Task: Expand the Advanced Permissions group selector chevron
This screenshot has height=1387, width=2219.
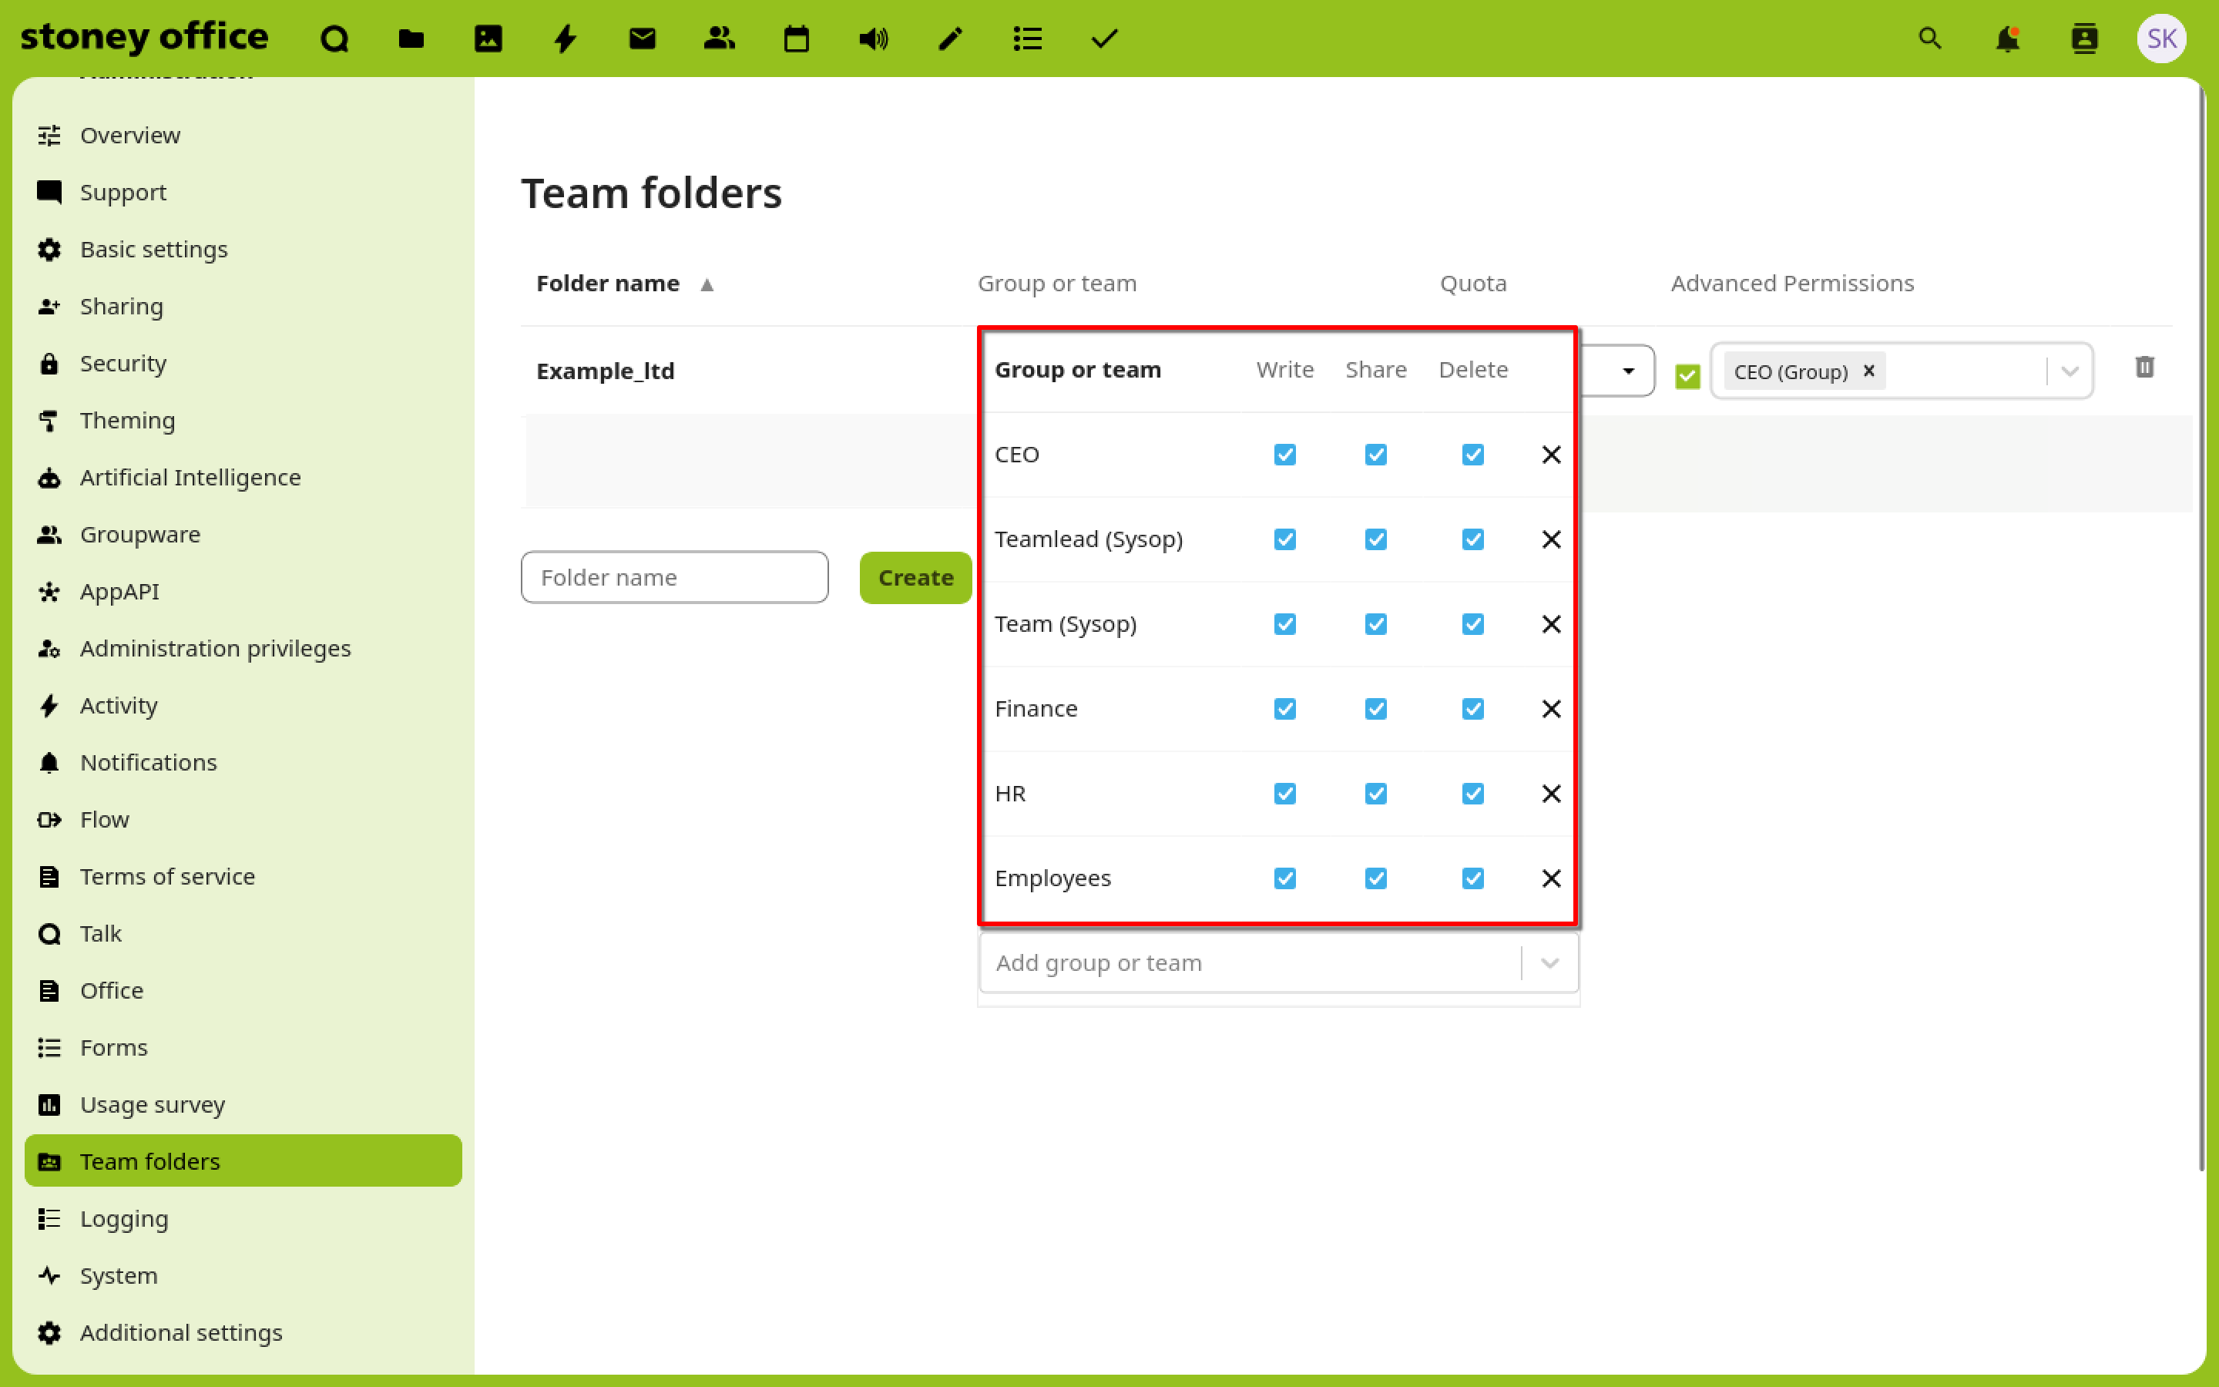Action: tap(2069, 371)
